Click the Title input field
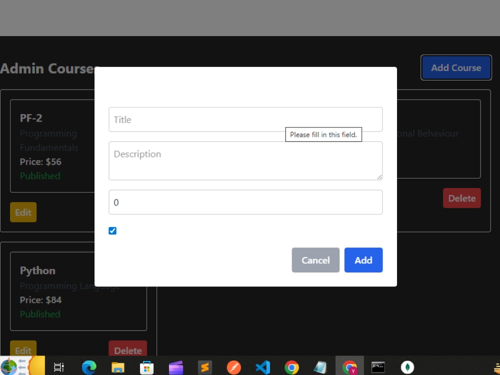Viewport: 500px width, 375px height. pyautogui.click(x=245, y=119)
